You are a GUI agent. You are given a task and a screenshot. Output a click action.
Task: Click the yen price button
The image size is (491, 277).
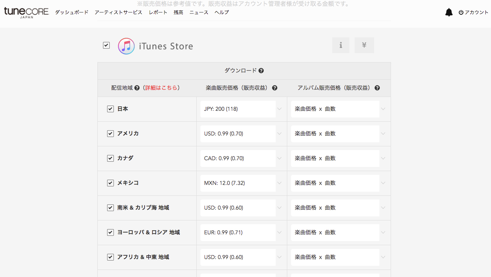click(x=364, y=45)
